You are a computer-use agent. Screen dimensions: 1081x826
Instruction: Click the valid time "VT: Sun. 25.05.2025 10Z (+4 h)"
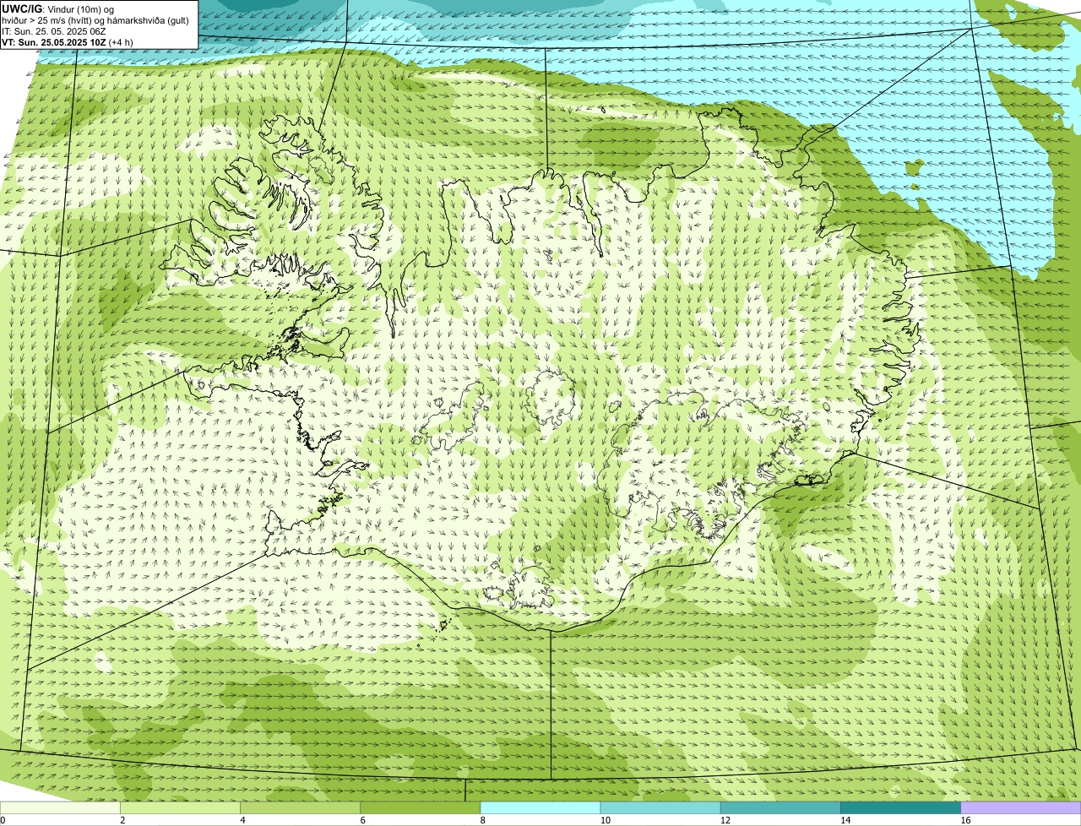coord(67,42)
